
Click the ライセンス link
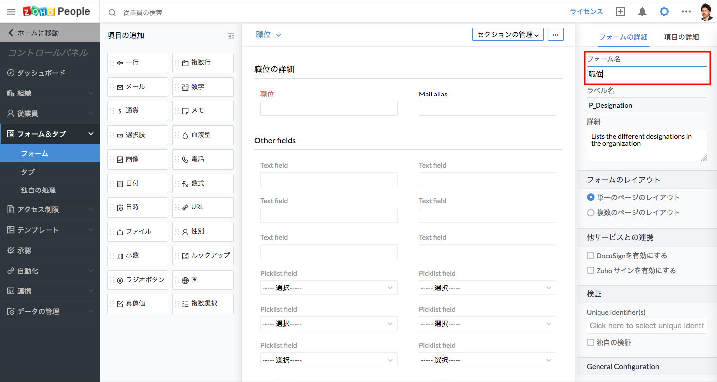[586, 12]
